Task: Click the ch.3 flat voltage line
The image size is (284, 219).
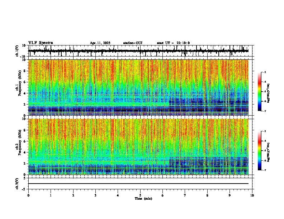Action: 138,184
